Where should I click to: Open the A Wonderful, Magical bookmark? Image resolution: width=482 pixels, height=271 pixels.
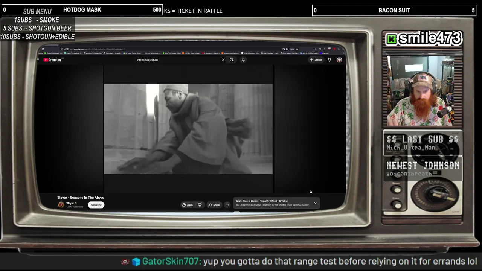(x=211, y=53)
